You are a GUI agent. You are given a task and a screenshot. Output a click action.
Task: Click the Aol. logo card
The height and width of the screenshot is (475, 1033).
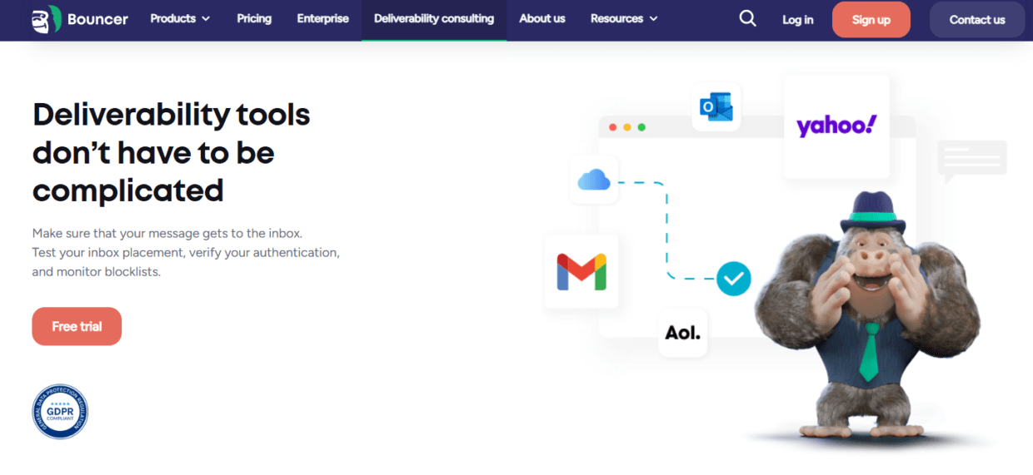(x=683, y=333)
